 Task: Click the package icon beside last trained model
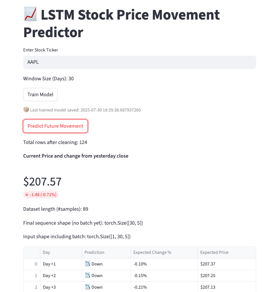point(26,110)
